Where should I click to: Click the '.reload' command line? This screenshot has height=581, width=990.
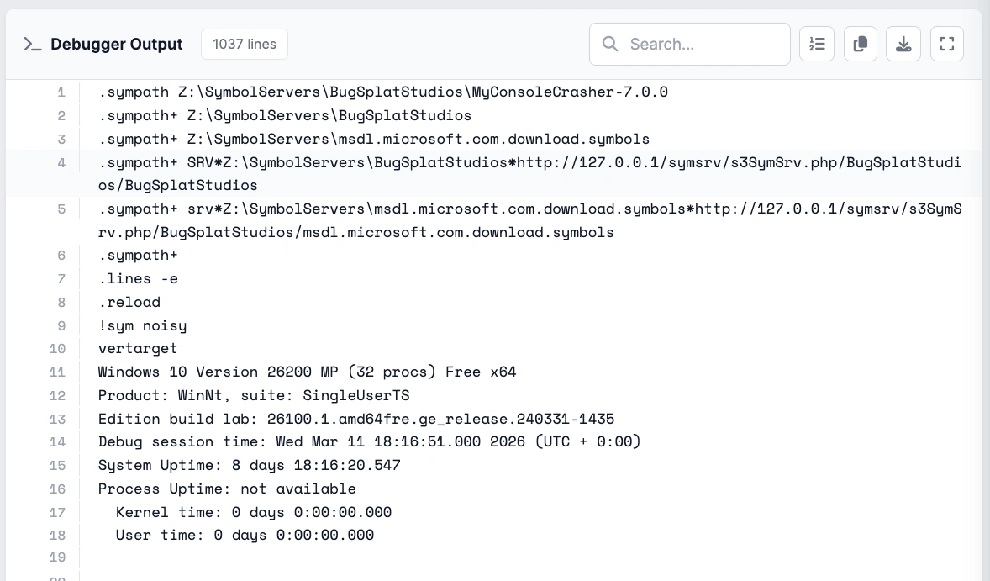tap(129, 303)
